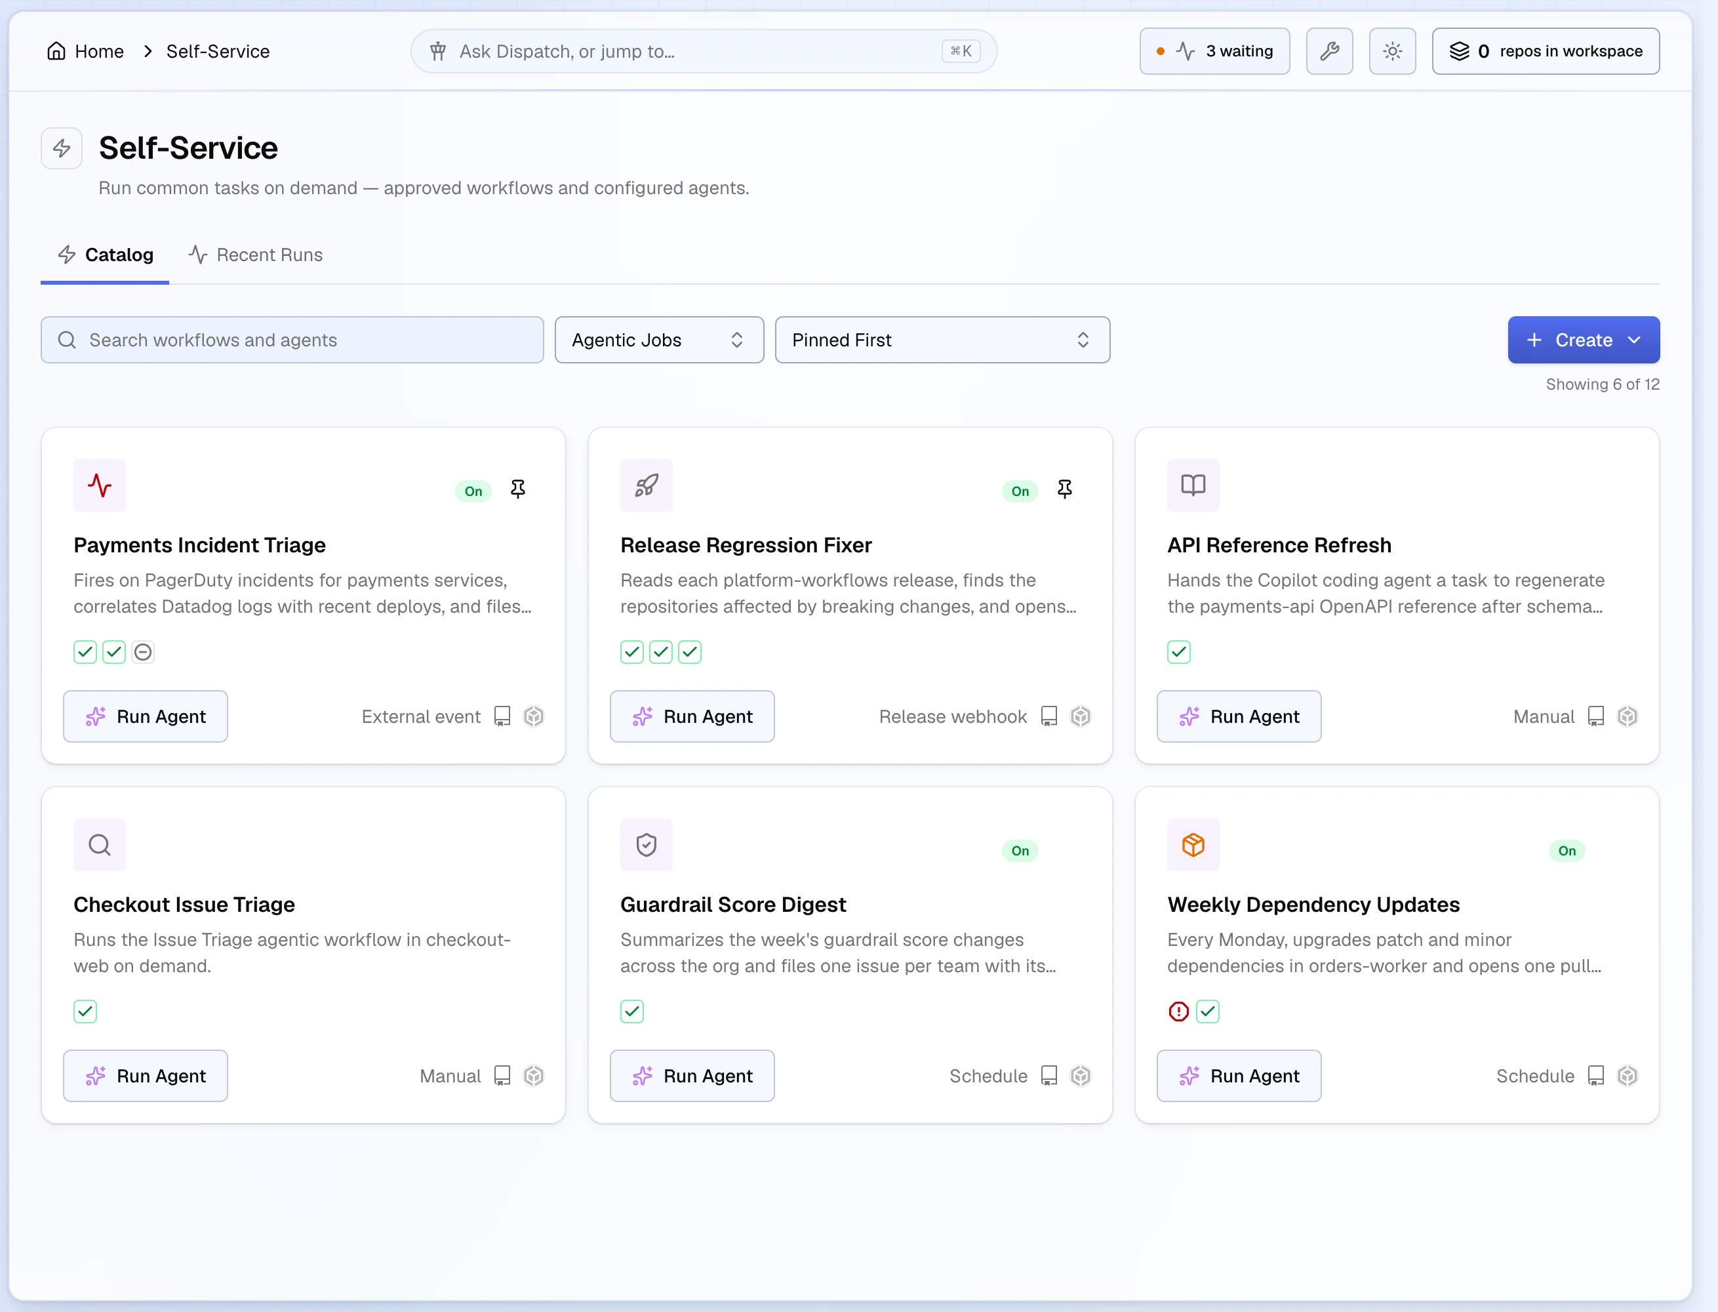Switch to the Catalog tab
The image size is (1718, 1312).
(x=106, y=255)
